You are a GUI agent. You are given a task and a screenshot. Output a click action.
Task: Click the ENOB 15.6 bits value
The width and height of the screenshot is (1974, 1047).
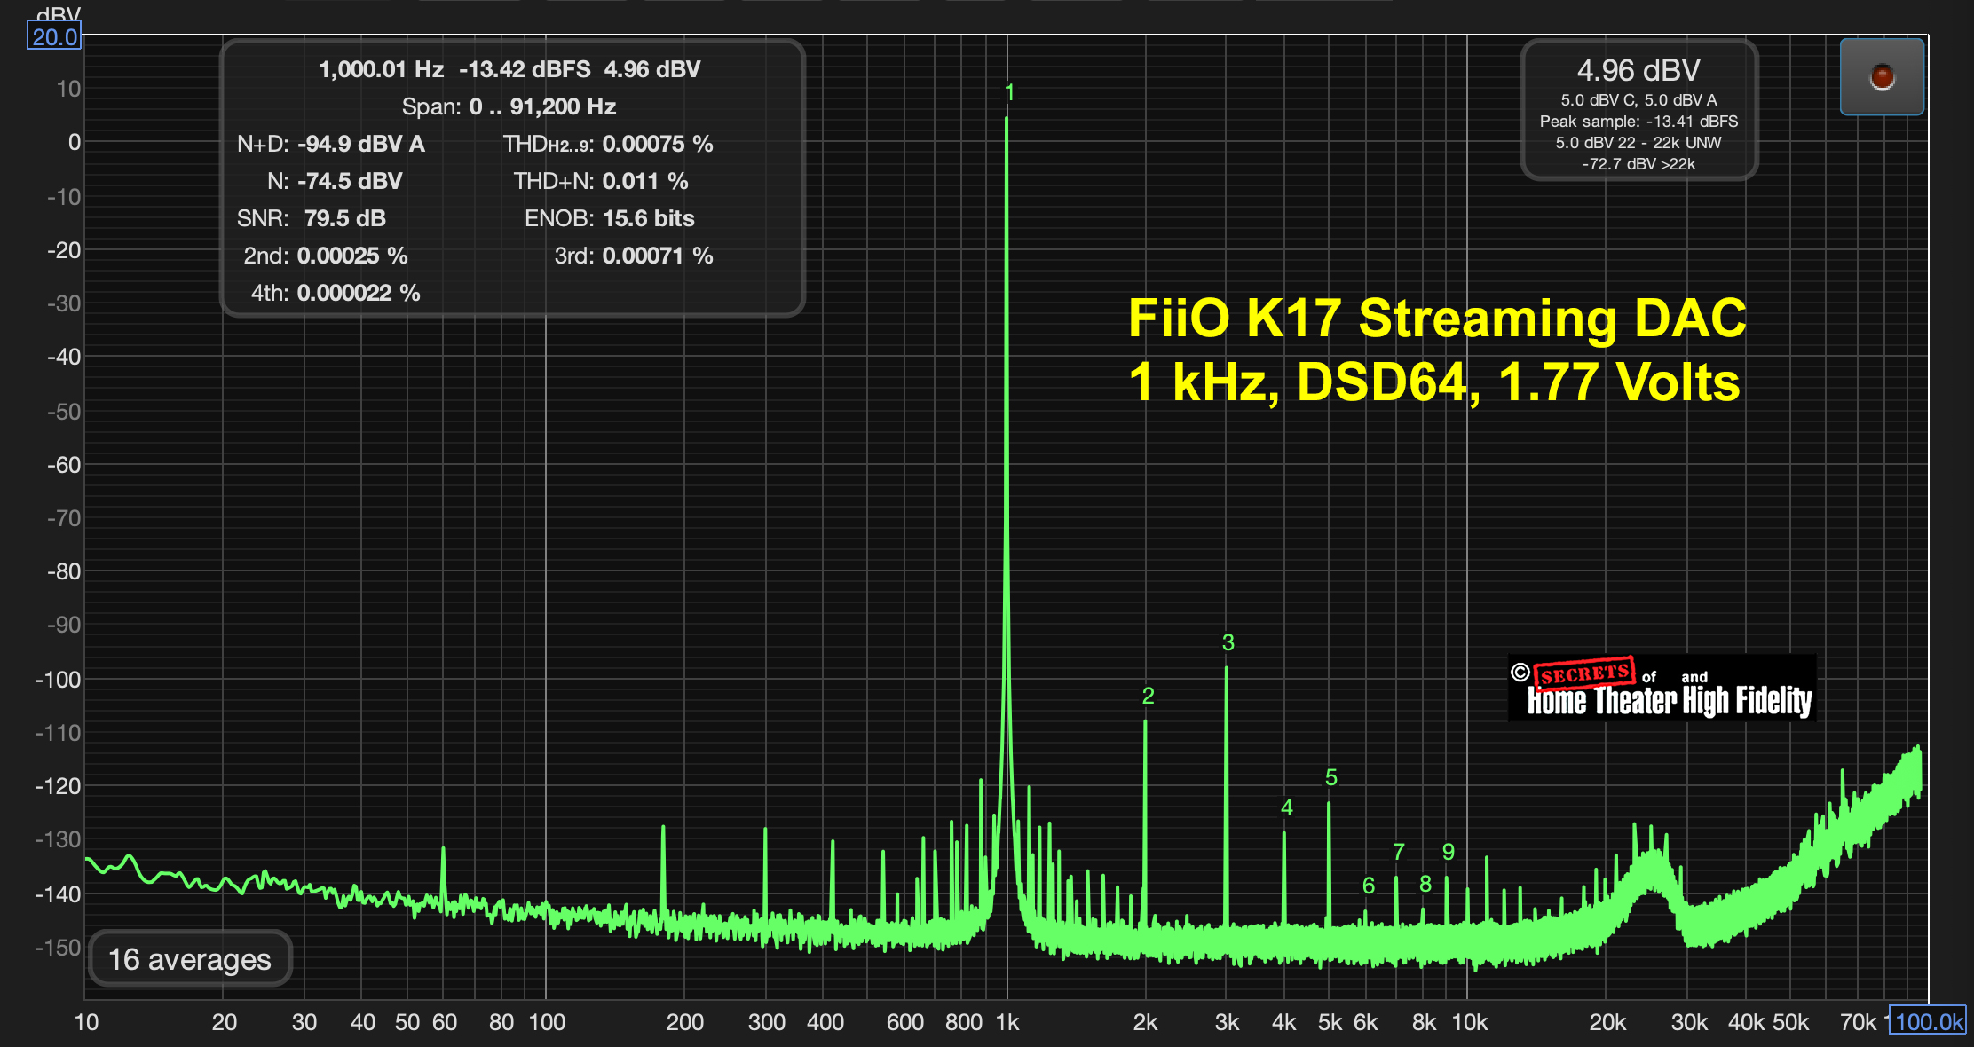(x=648, y=218)
